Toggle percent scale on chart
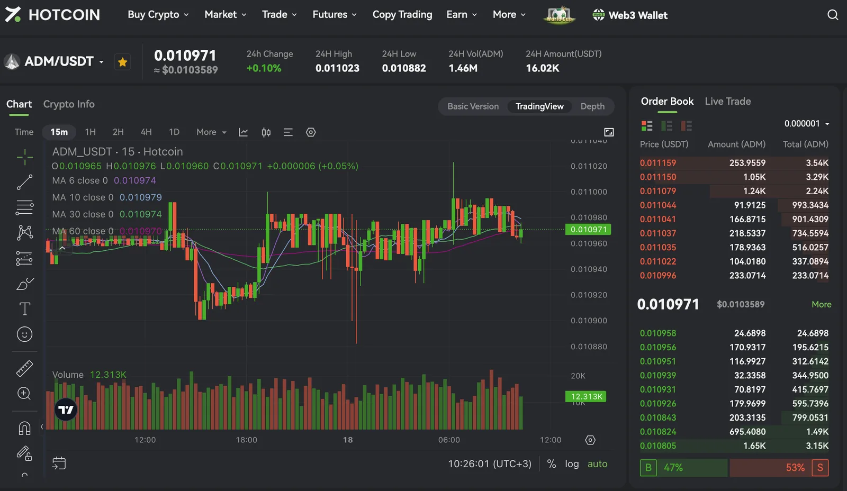The height and width of the screenshot is (491, 847). point(551,464)
